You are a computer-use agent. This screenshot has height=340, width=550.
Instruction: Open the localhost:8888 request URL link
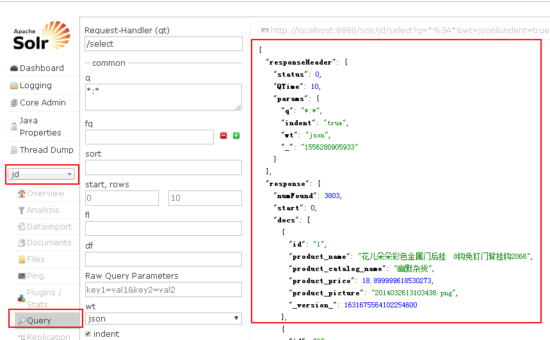click(x=410, y=31)
